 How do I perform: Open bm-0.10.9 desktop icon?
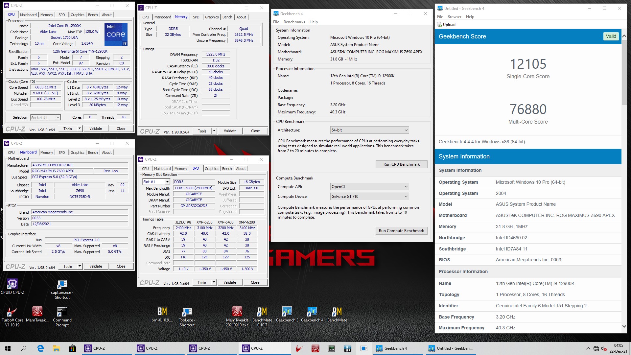tap(162, 314)
